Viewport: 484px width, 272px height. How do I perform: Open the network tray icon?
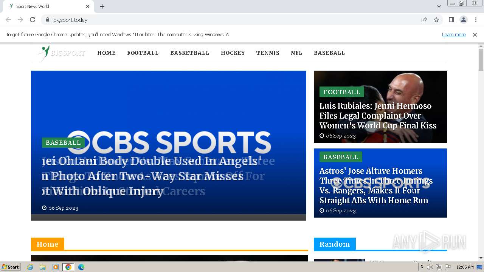pos(439,267)
